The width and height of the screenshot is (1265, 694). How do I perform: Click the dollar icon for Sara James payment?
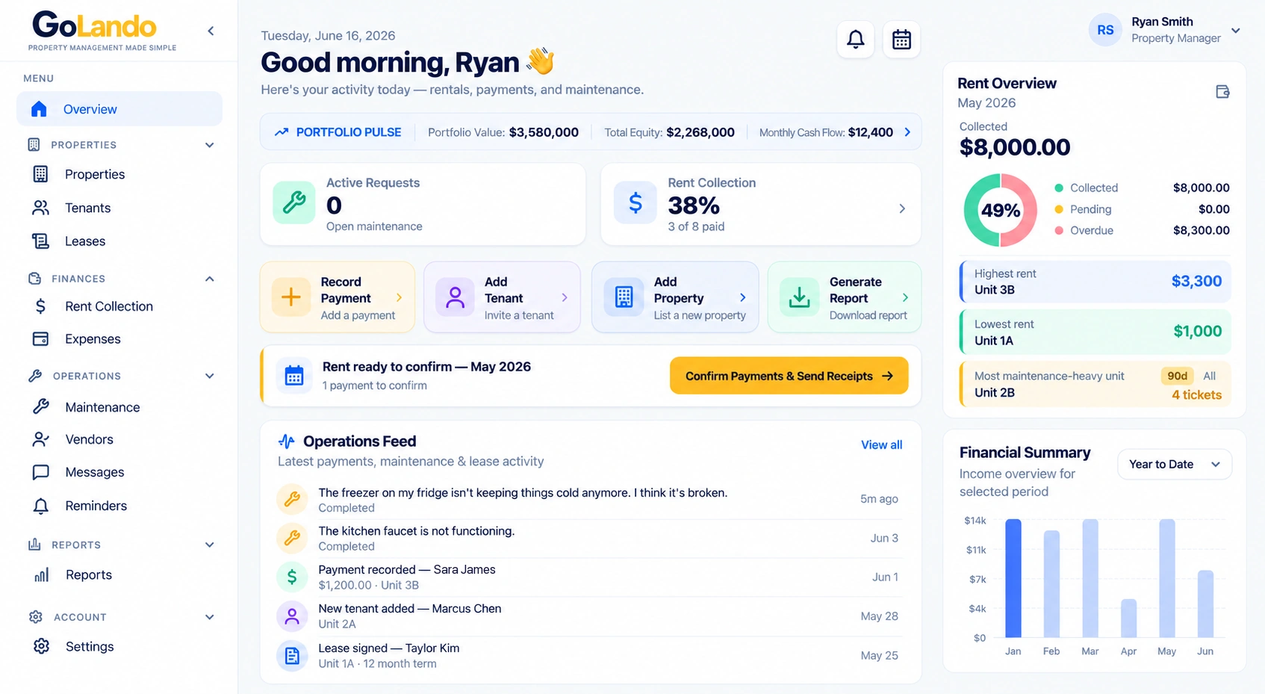[x=292, y=577]
